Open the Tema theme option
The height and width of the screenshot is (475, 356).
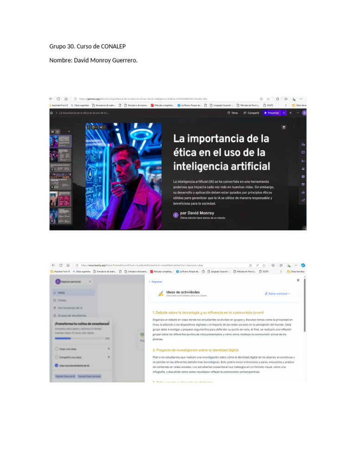[x=233, y=113]
